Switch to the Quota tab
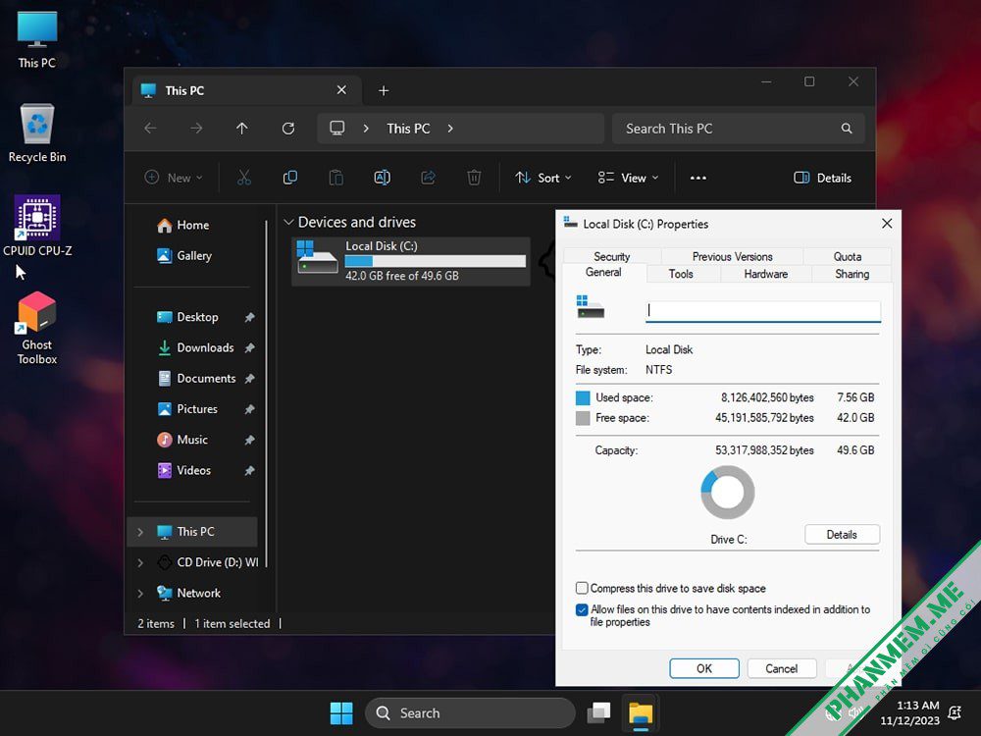 coord(848,256)
